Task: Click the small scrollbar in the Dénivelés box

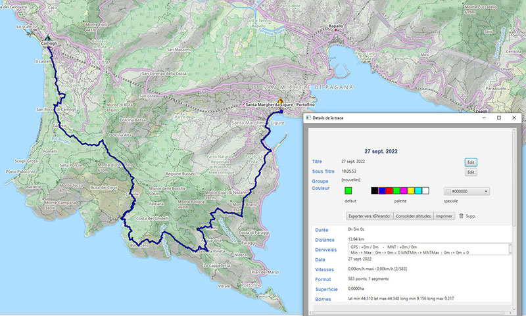Action: pyautogui.click(x=510, y=249)
